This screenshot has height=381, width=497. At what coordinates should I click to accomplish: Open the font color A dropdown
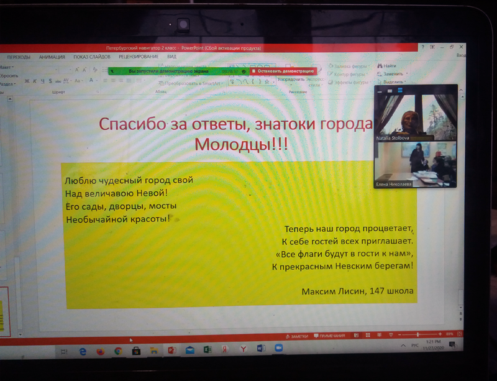[x=93, y=80]
